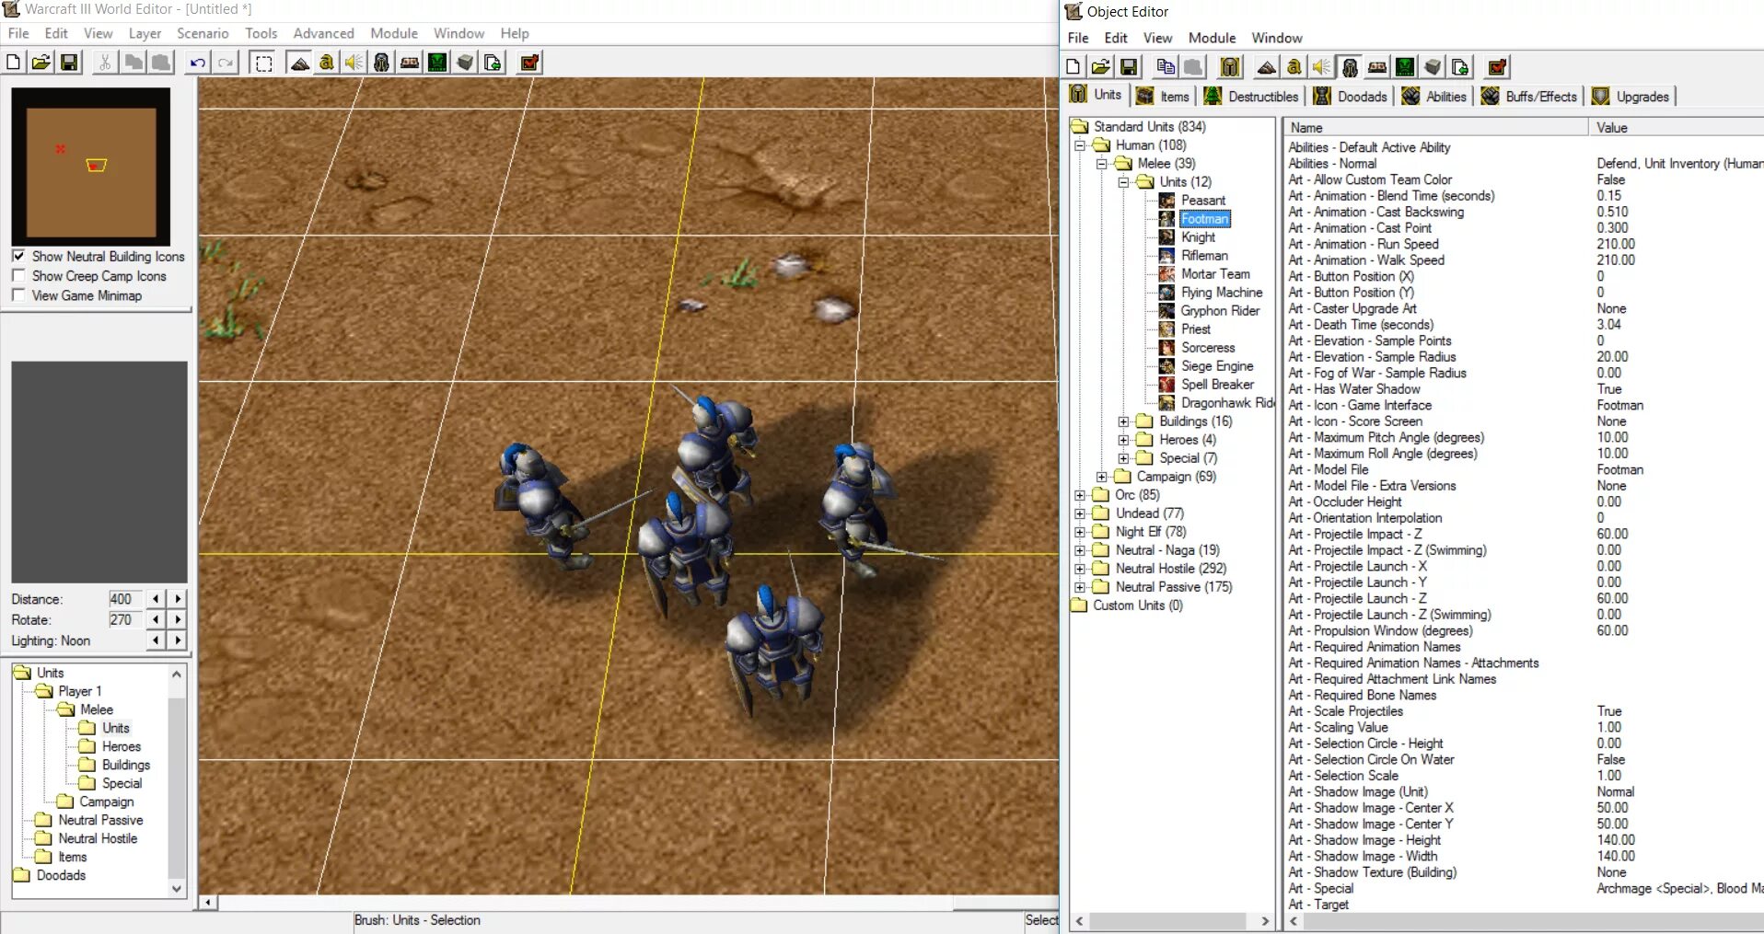Advance Lighting setting with right arrow

point(178,640)
